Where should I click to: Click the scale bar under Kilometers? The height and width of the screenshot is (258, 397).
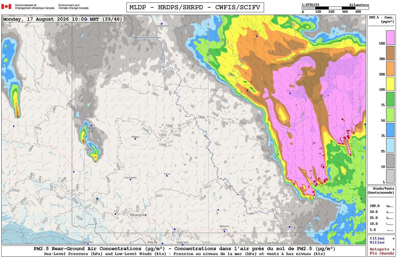tap(335, 8)
